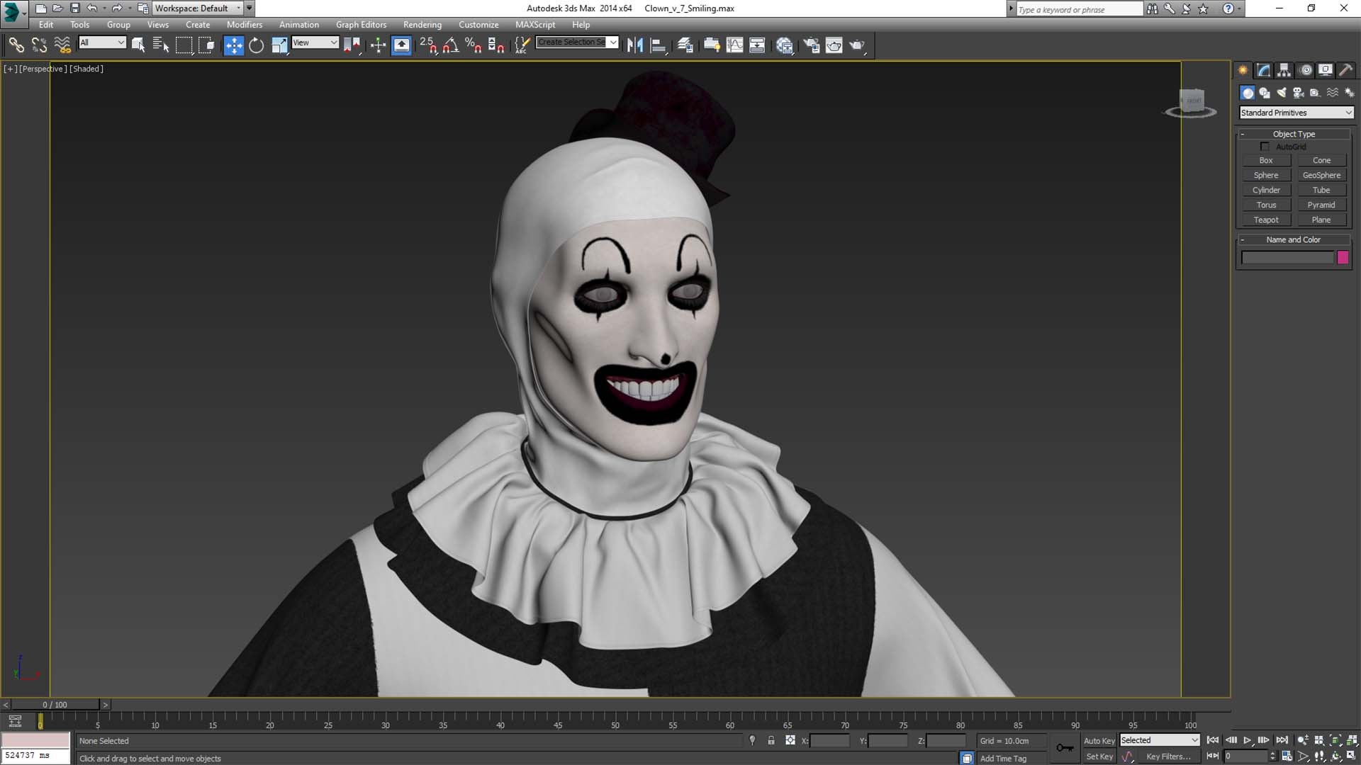The image size is (1361, 765).
Task: Open Rendered Frame Window icon
Action: click(834, 45)
